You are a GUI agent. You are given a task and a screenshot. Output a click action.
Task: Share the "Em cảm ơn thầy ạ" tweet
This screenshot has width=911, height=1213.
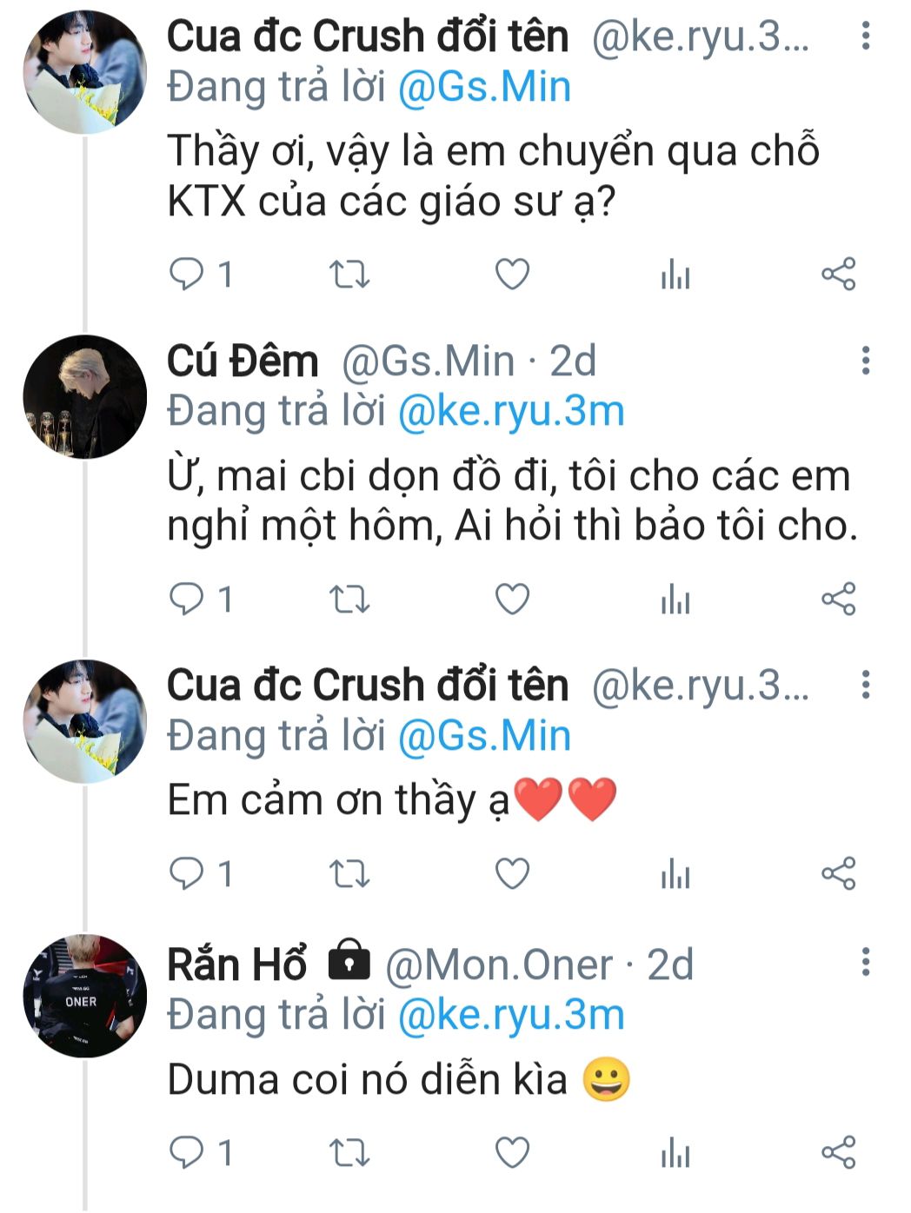[x=839, y=873]
